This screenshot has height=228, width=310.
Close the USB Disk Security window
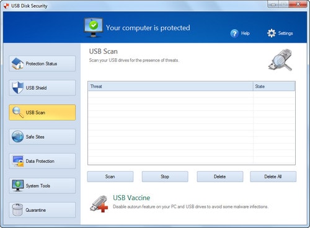(298, 4)
